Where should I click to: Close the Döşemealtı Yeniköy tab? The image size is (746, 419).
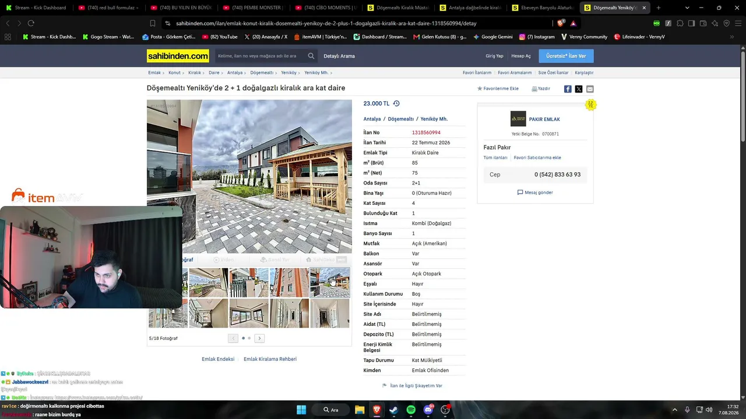(645, 8)
